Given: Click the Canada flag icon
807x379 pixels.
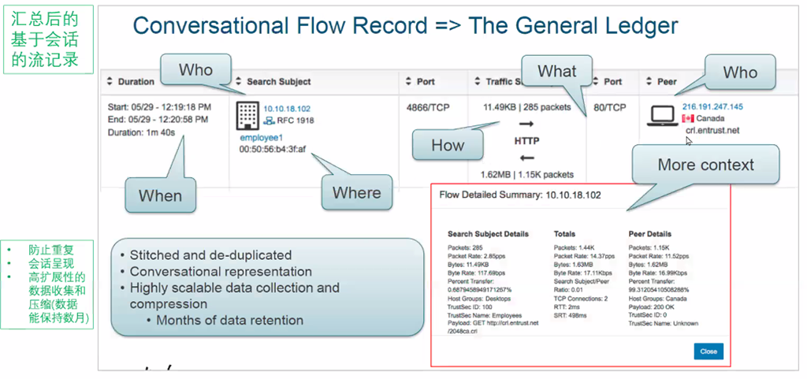Looking at the screenshot, I should click(688, 119).
